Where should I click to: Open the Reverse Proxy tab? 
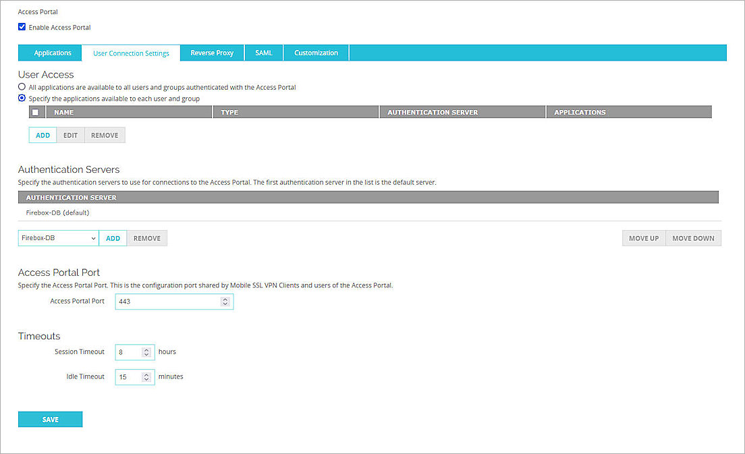212,53
